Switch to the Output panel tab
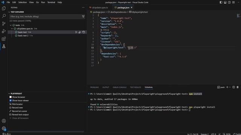This screenshot has height=135, width=241. [x=106, y=87]
